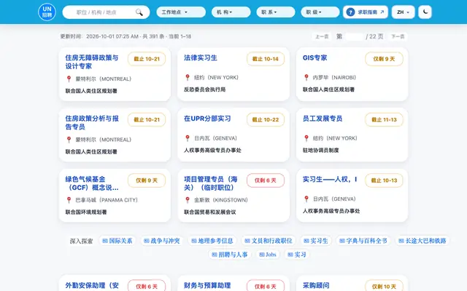This screenshot has width=467, height=291.
Task: Open the 机构 dropdown
Action: click(231, 12)
